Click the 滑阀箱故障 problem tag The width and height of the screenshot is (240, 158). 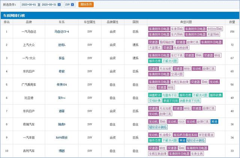(166, 42)
